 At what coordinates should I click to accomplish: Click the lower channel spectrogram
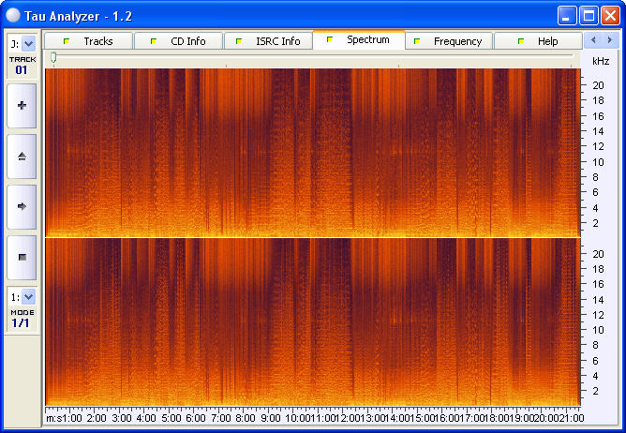(312, 321)
